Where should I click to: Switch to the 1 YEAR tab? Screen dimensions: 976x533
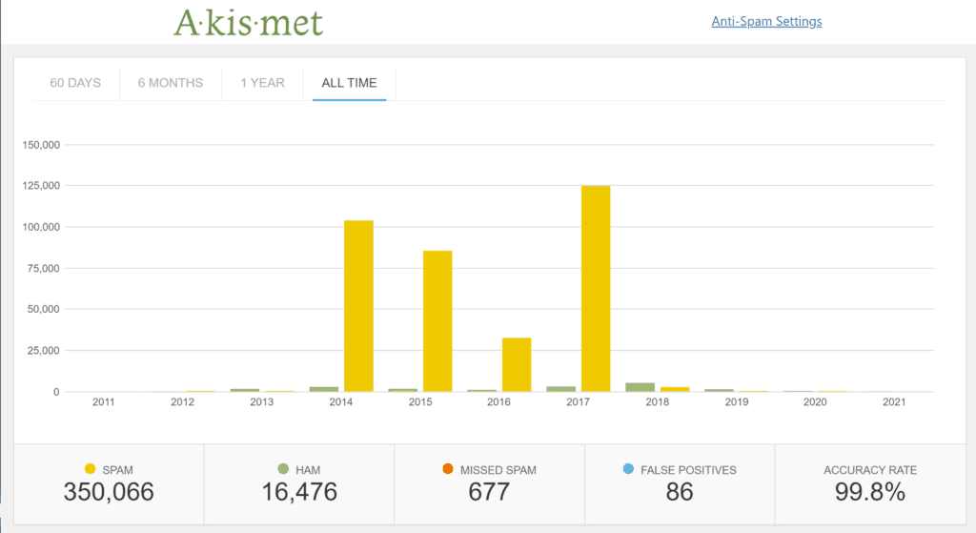(263, 83)
